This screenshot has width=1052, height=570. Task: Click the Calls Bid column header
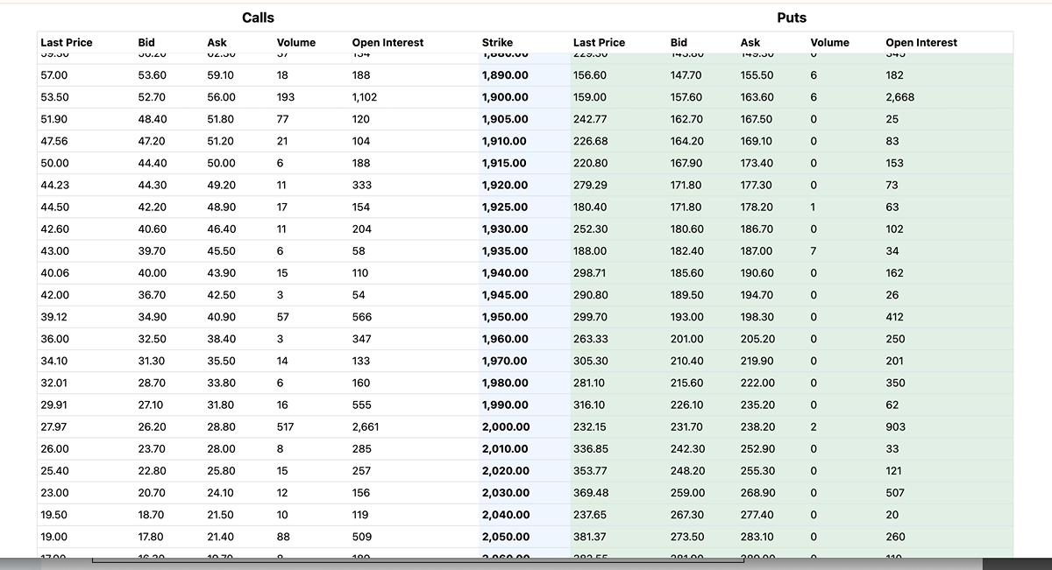pyautogui.click(x=146, y=42)
